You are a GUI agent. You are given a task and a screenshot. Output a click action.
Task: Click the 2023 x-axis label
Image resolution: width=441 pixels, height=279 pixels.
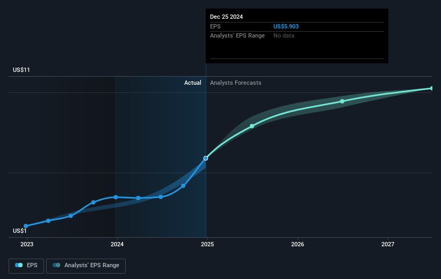click(x=27, y=245)
